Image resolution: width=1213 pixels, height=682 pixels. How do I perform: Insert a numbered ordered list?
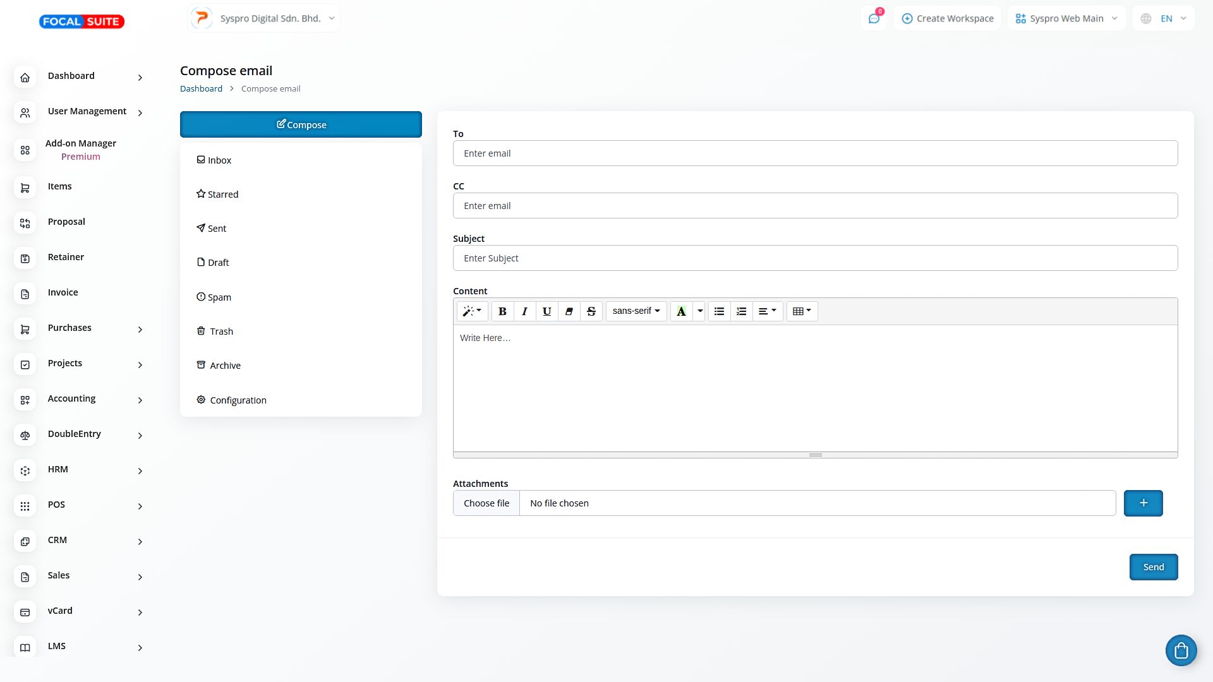tap(742, 311)
